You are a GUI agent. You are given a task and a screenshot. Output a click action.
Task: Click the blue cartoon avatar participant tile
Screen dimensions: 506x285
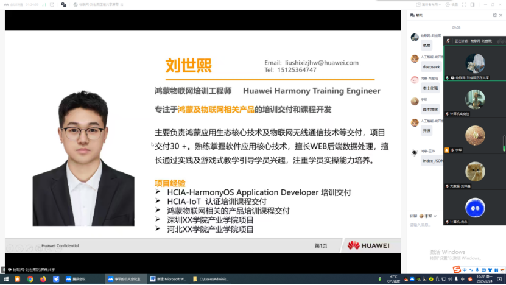click(474, 208)
